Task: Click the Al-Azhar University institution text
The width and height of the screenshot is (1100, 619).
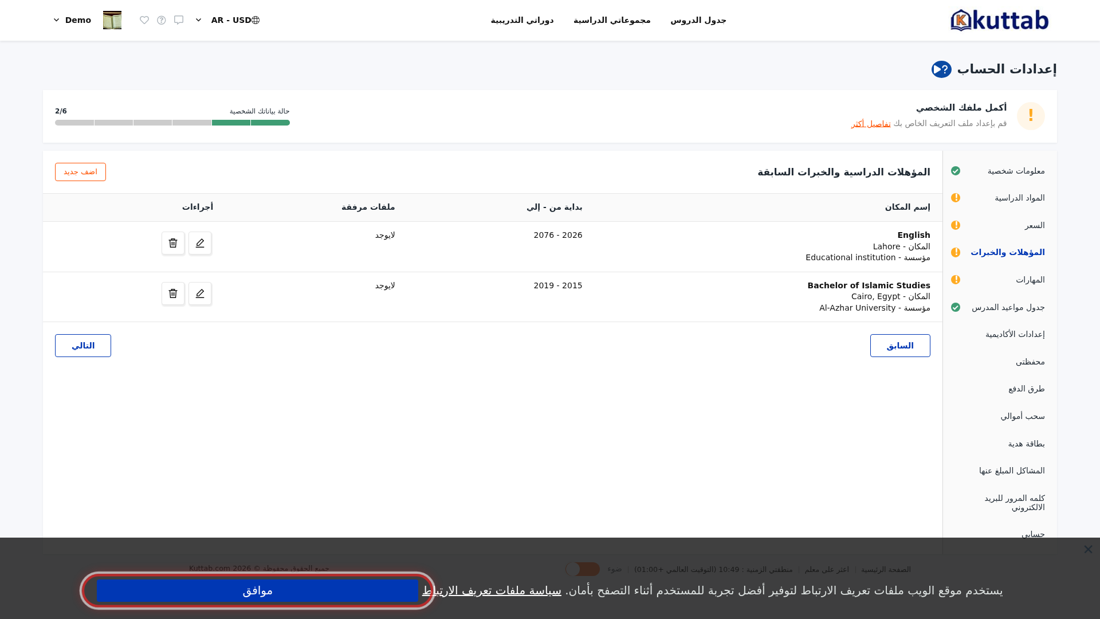Action: coord(858,308)
